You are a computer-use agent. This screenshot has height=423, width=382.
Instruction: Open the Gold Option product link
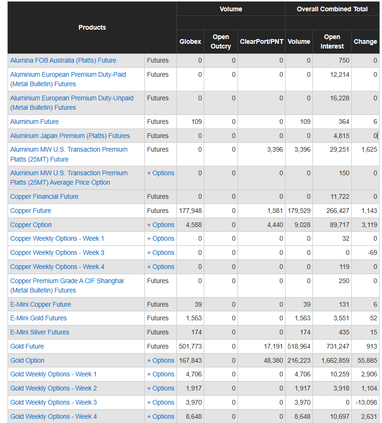tap(27, 360)
